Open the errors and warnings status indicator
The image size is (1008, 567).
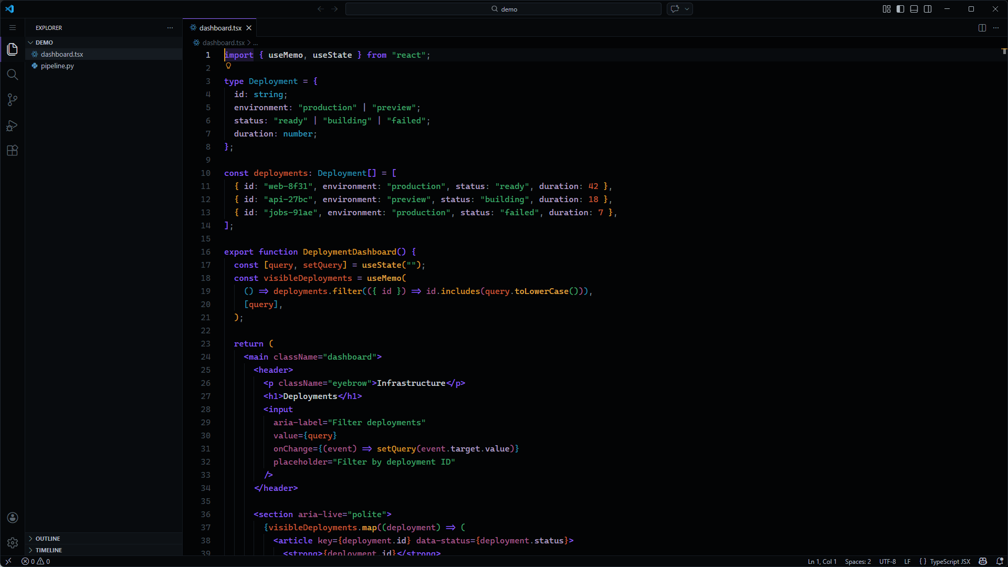[x=36, y=561]
